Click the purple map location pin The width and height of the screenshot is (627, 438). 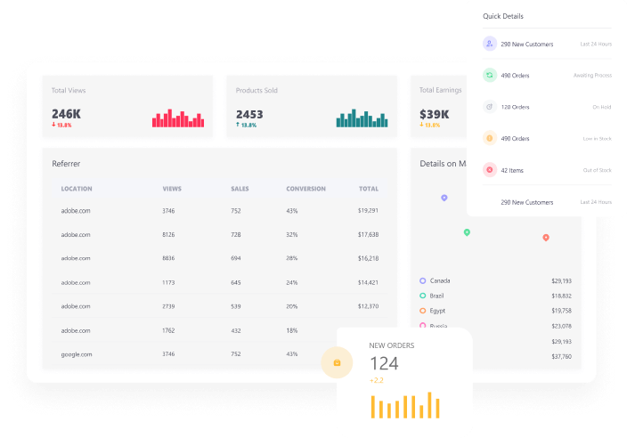pyautogui.click(x=444, y=198)
